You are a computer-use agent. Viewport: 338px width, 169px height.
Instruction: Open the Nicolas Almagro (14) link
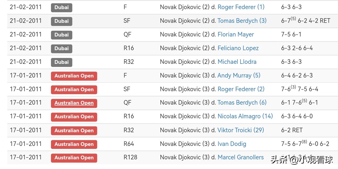click(x=245, y=116)
